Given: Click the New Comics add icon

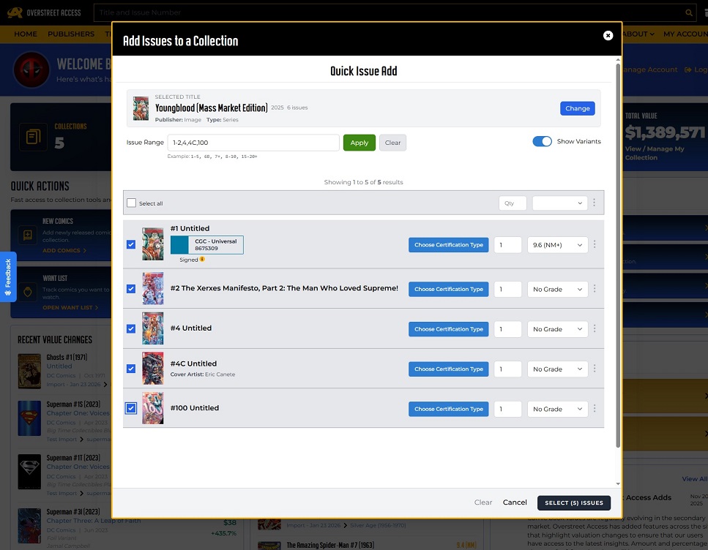Looking at the screenshot, I should point(28,235).
